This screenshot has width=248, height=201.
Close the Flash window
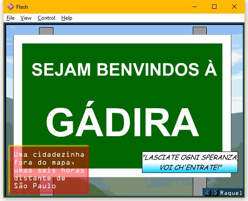(x=234, y=7)
